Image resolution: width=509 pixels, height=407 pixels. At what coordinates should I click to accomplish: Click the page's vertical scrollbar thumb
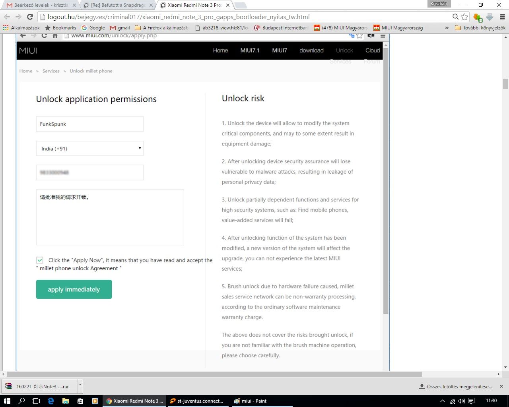click(505, 83)
